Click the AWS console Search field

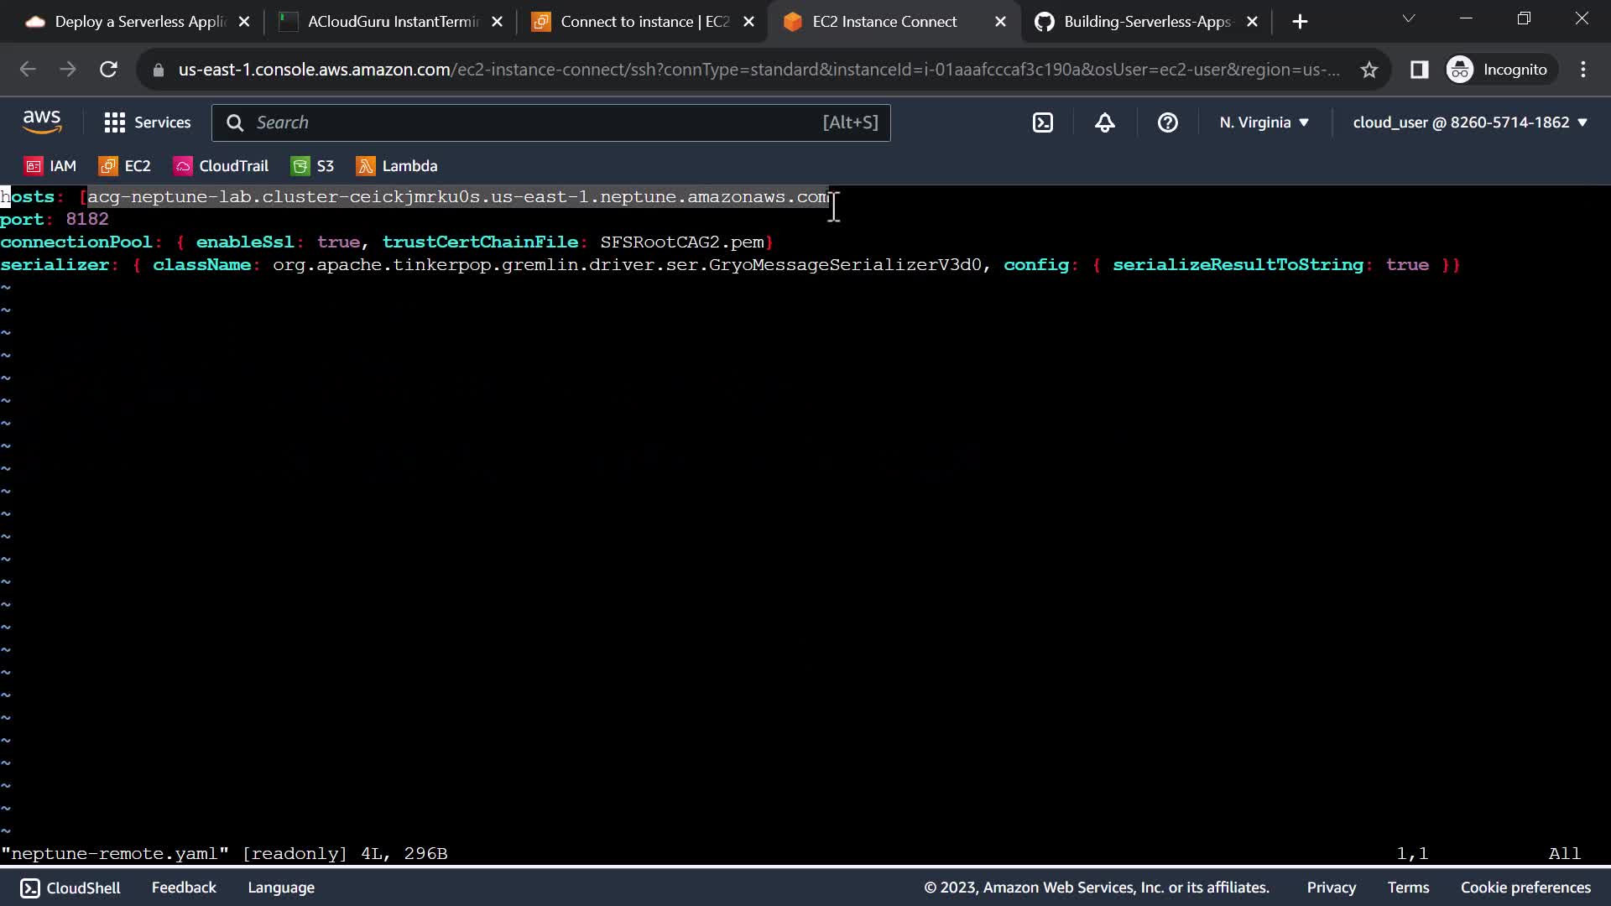(x=537, y=122)
